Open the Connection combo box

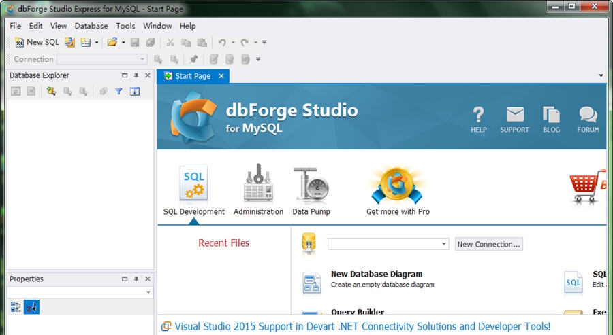pyautogui.click(x=101, y=59)
